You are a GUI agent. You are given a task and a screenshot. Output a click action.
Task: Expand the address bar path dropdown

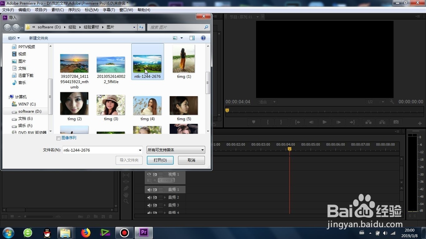pyautogui.click(x=134, y=27)
